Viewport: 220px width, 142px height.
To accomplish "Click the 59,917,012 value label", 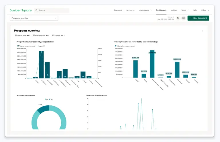I will click(144, 71).
